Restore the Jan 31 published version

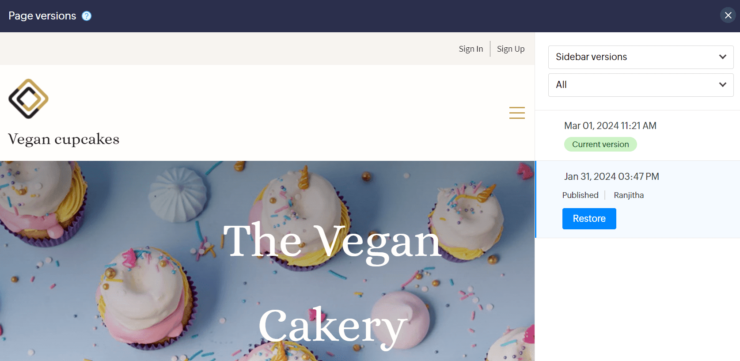click(589, 219)
